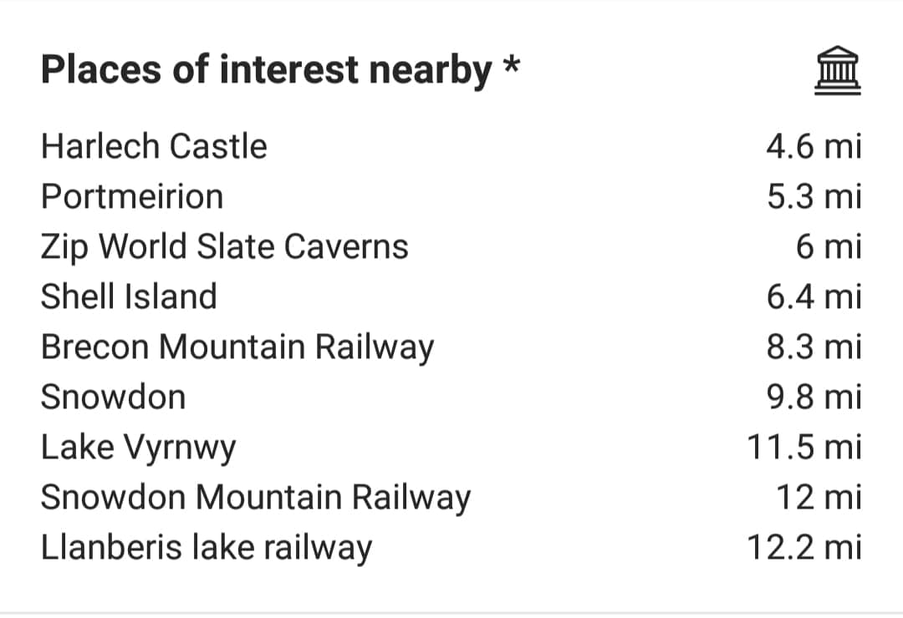This screenshot has height=618, width=903.
Task: Click the 12 mi distance label
Action: coord(819,497)
